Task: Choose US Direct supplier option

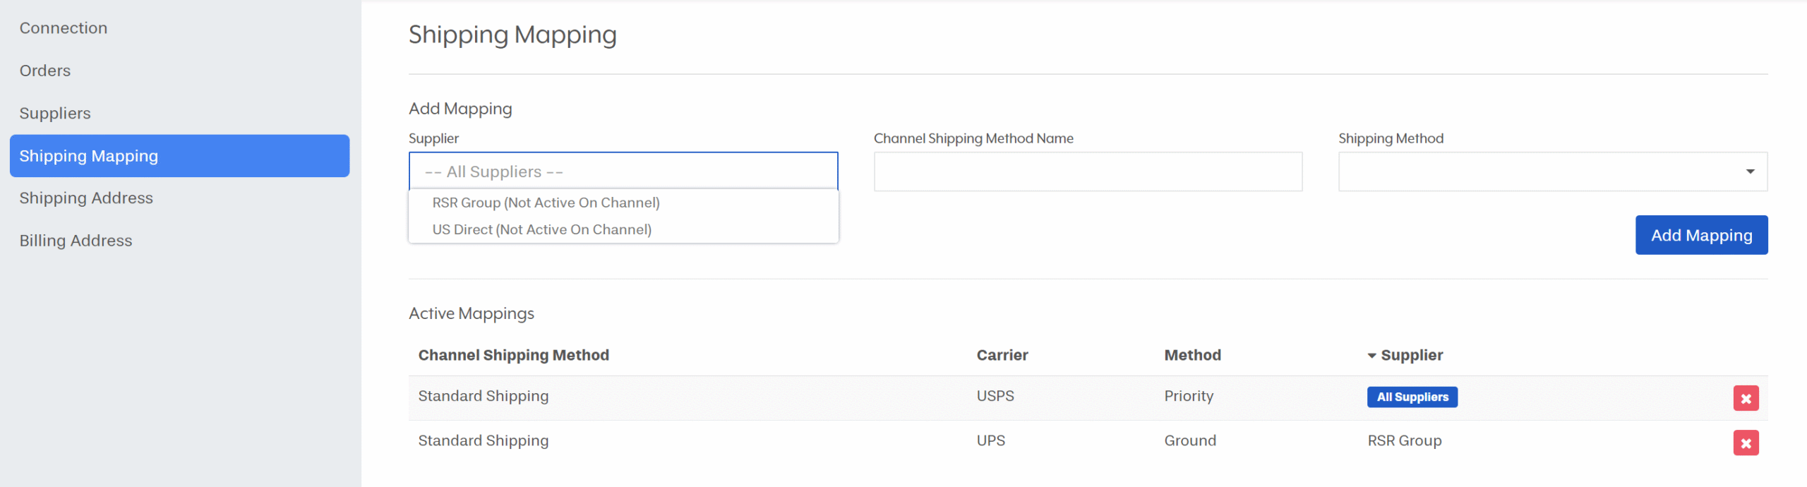Action: click(541, 229)
